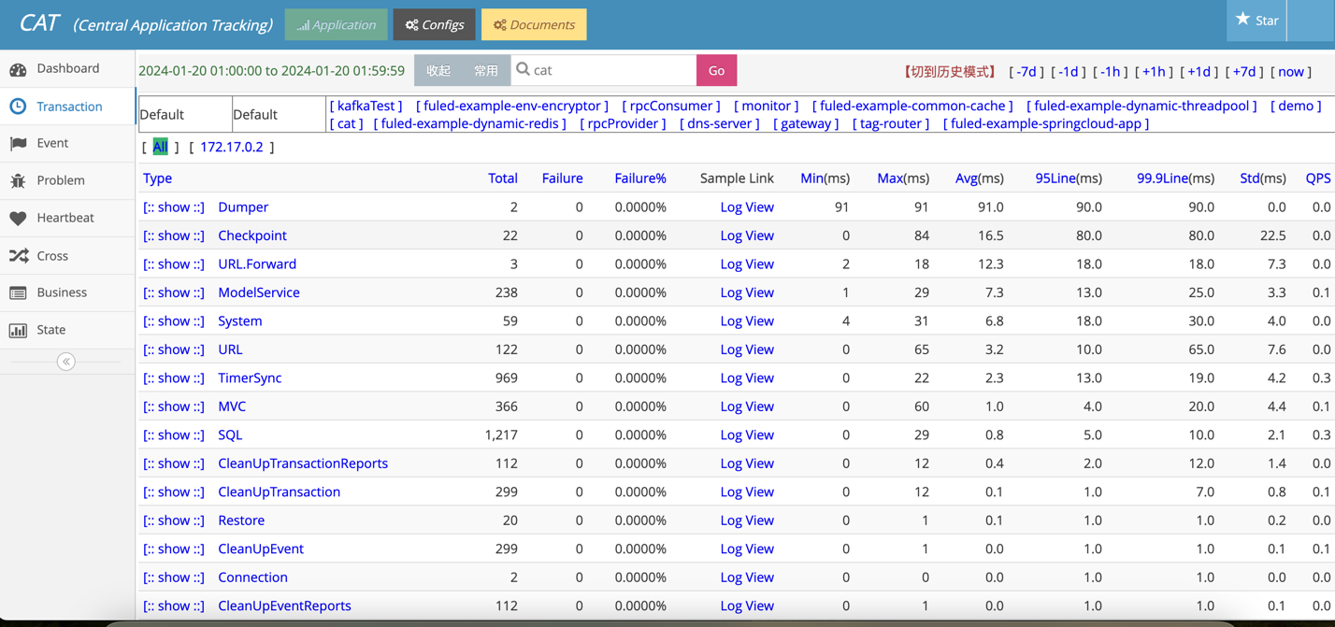Click the Heartbeat heart icon
The image size is (1335, 627).
18,218
